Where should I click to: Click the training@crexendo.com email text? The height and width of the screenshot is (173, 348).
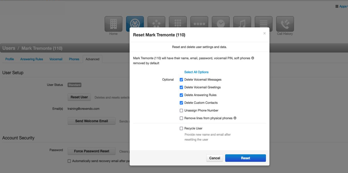coord(83,109)
